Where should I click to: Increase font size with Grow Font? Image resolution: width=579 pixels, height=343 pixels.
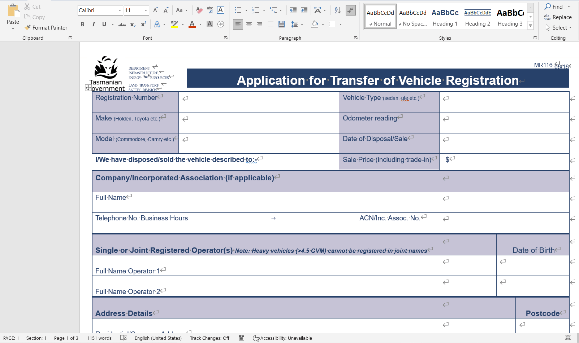(x=155, y=10)
